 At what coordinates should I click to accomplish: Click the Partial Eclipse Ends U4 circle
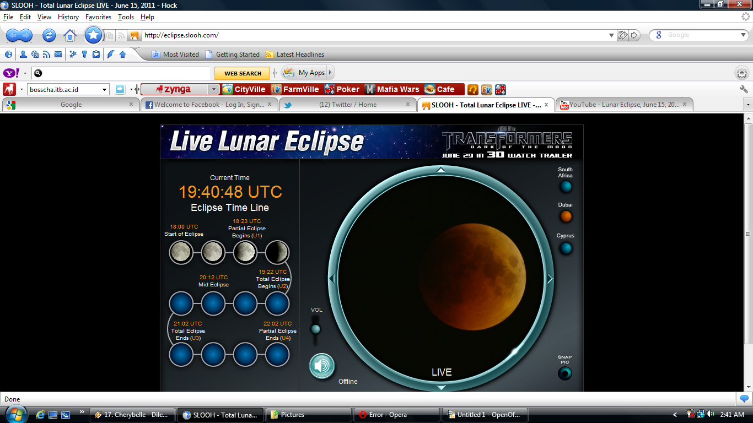pyautogui.click(x=277, y=355)
